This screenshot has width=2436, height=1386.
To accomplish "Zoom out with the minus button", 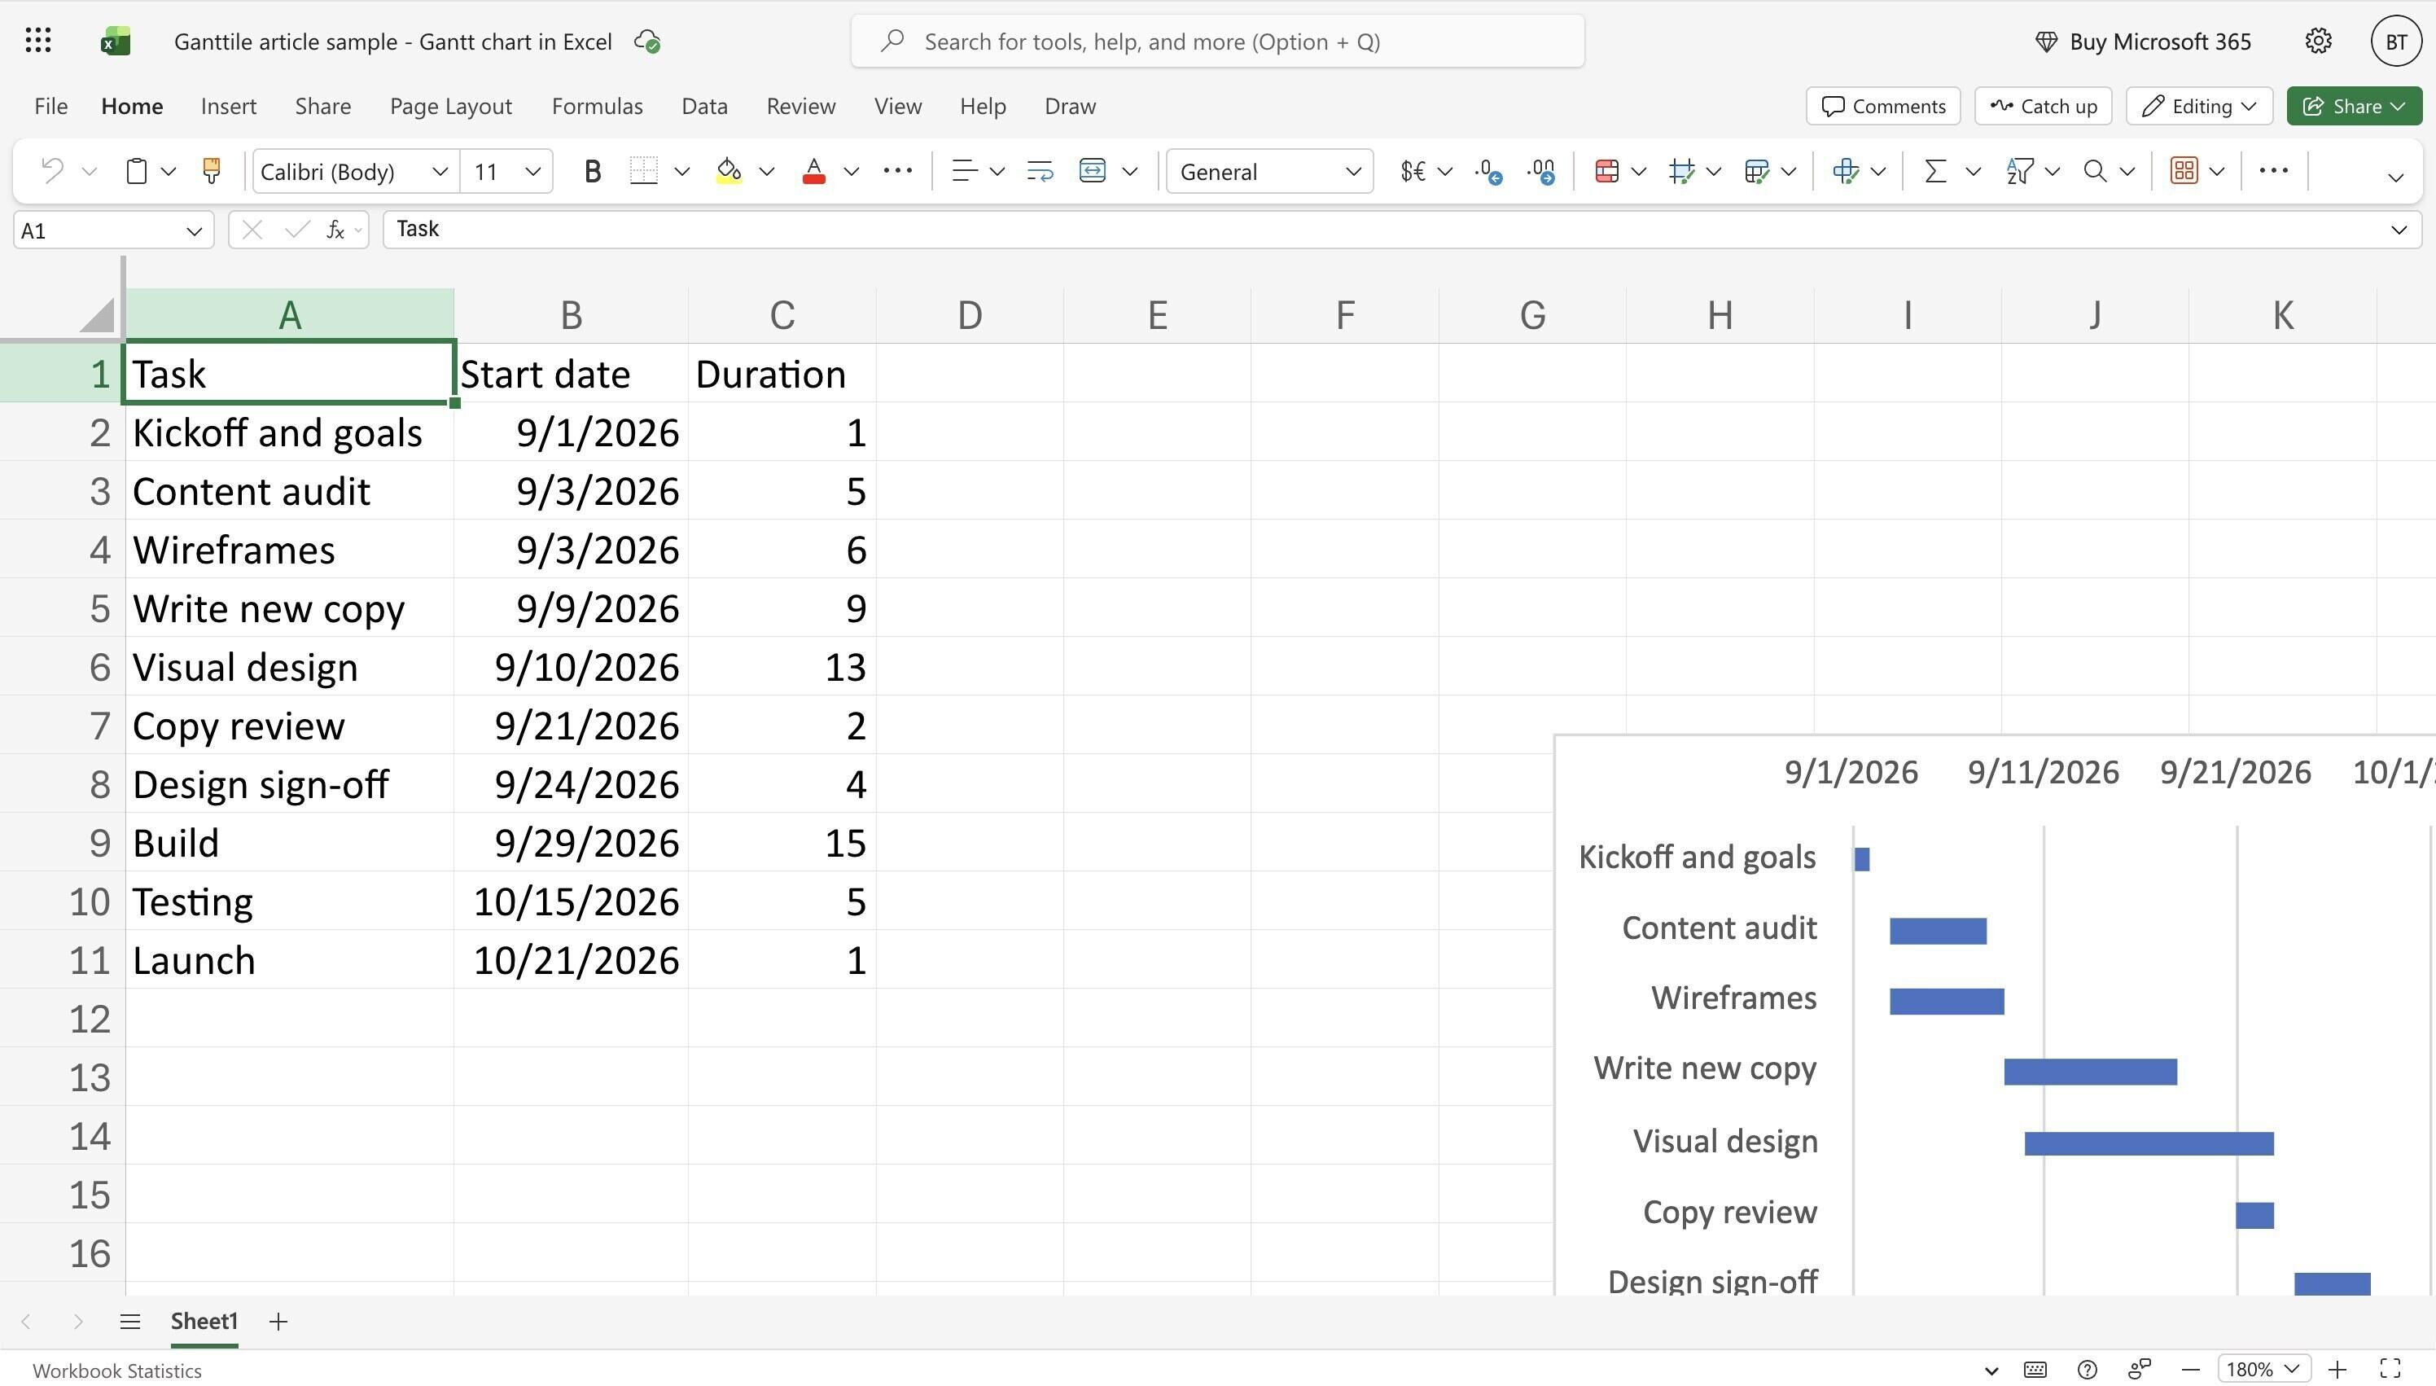I will tap(2190, 1369).
